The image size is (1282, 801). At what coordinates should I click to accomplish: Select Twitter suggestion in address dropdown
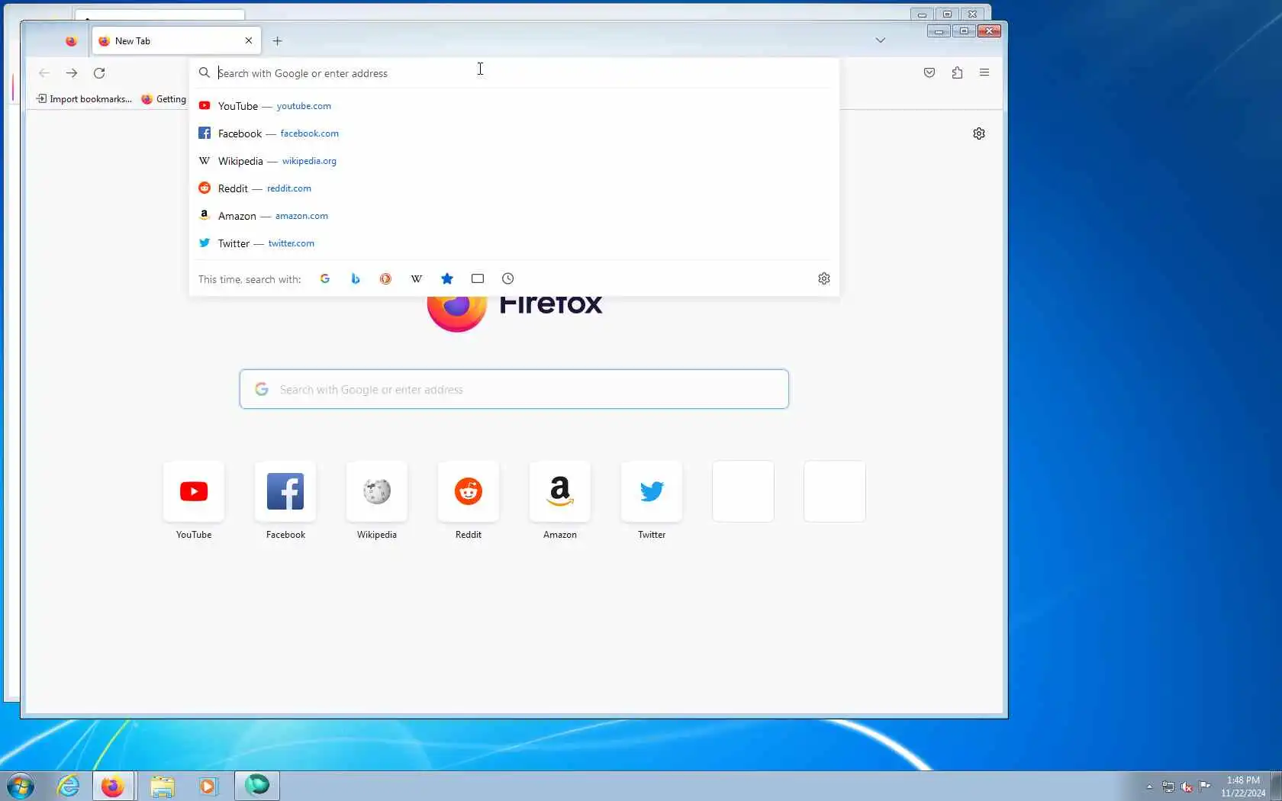click(514, 243)
